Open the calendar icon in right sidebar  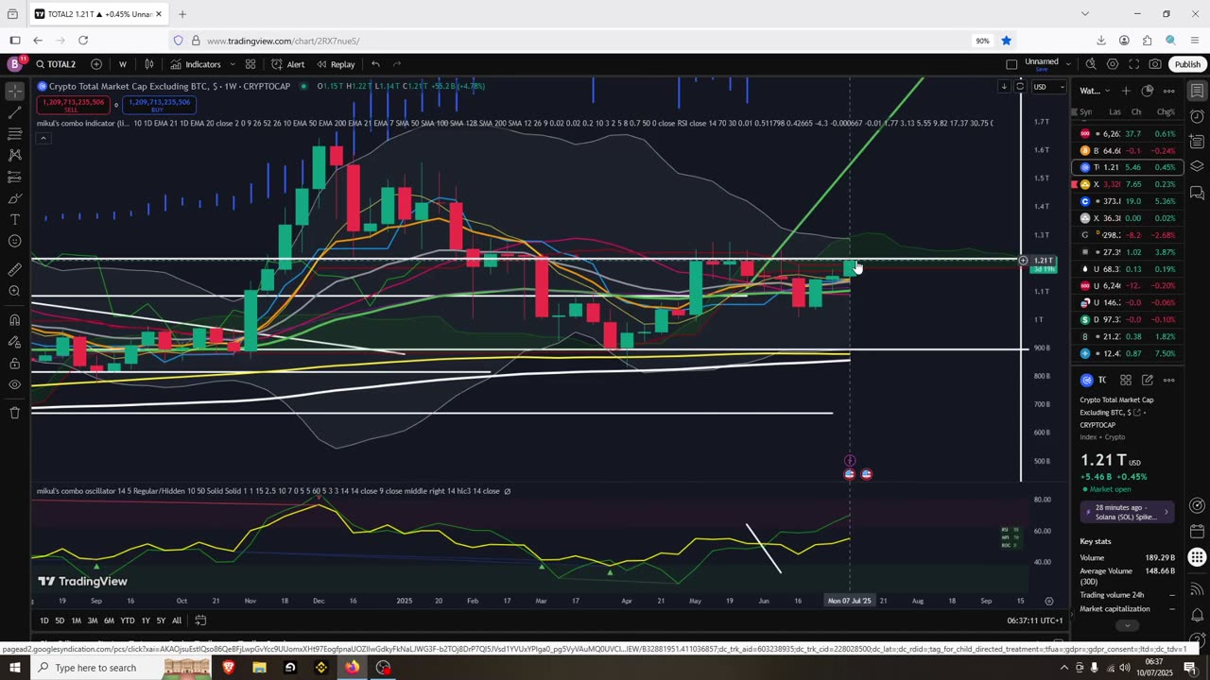coord(1197,531)
